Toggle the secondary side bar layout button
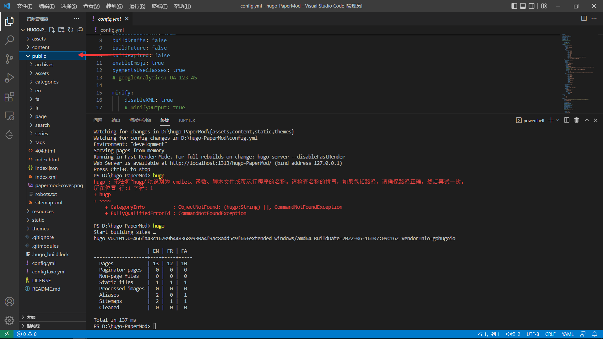This screenshot has width=603, height=339. 532,6
